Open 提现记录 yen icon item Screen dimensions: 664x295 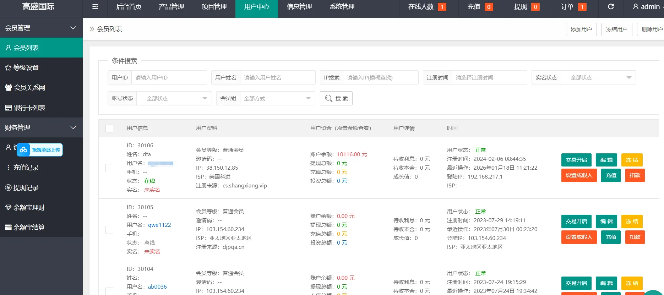coord(9,187)
